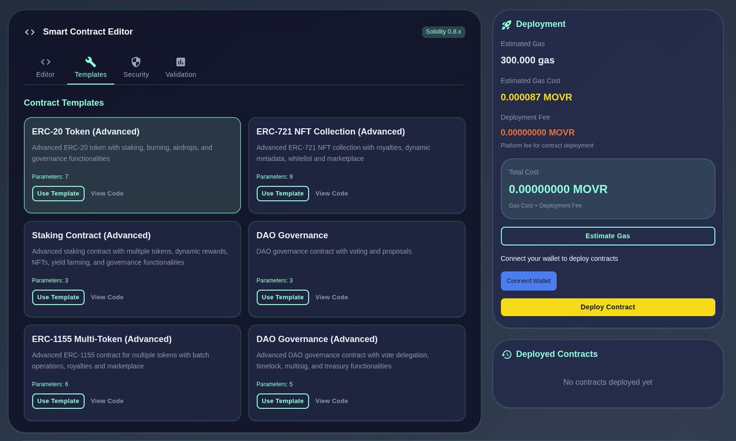Select the ERC-721 NFT Collection (Advanced) title
The height and width of the screenshot is (441, 736).
tap(331, 132)
